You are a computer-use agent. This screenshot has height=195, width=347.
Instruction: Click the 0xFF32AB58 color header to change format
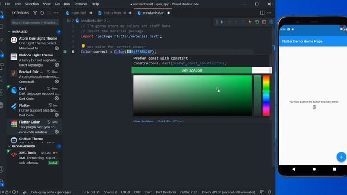tap(191, 70)
